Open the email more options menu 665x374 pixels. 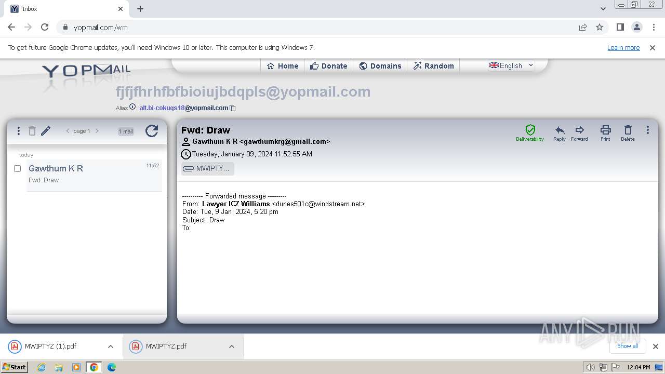pos(647,130)
